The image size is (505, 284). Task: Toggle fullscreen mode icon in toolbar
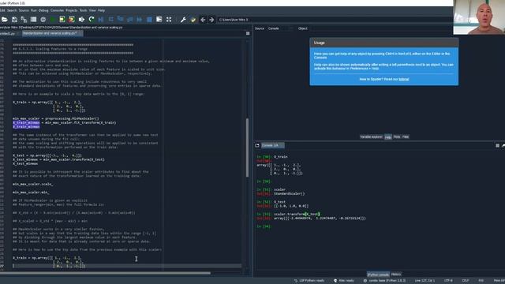[169, 20]
